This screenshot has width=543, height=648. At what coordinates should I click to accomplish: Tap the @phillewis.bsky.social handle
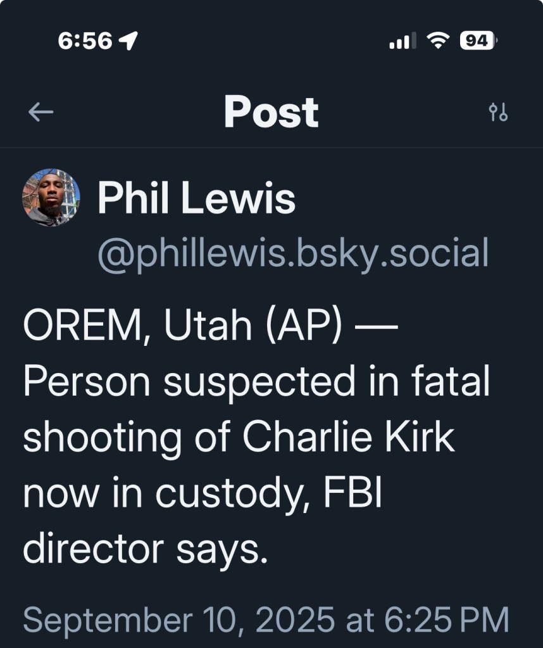292,253
